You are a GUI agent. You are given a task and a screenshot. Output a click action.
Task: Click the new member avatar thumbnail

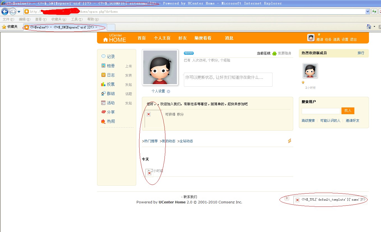[x=310, y=71]
